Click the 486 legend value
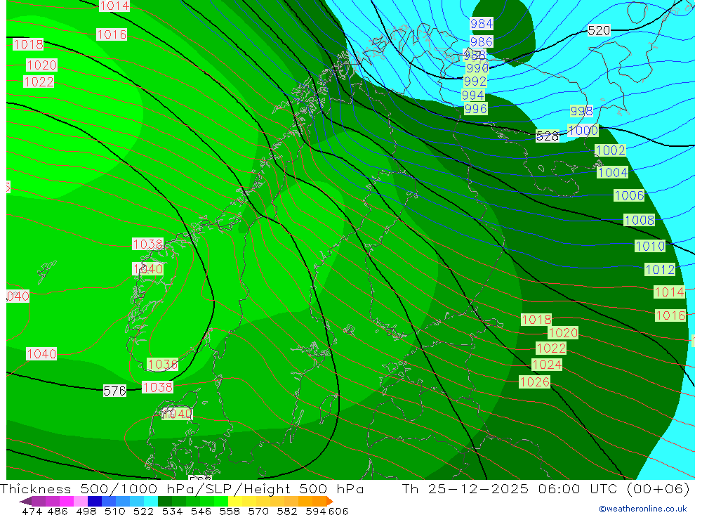Viewport: 702px width, 515px height. (58, 511)
